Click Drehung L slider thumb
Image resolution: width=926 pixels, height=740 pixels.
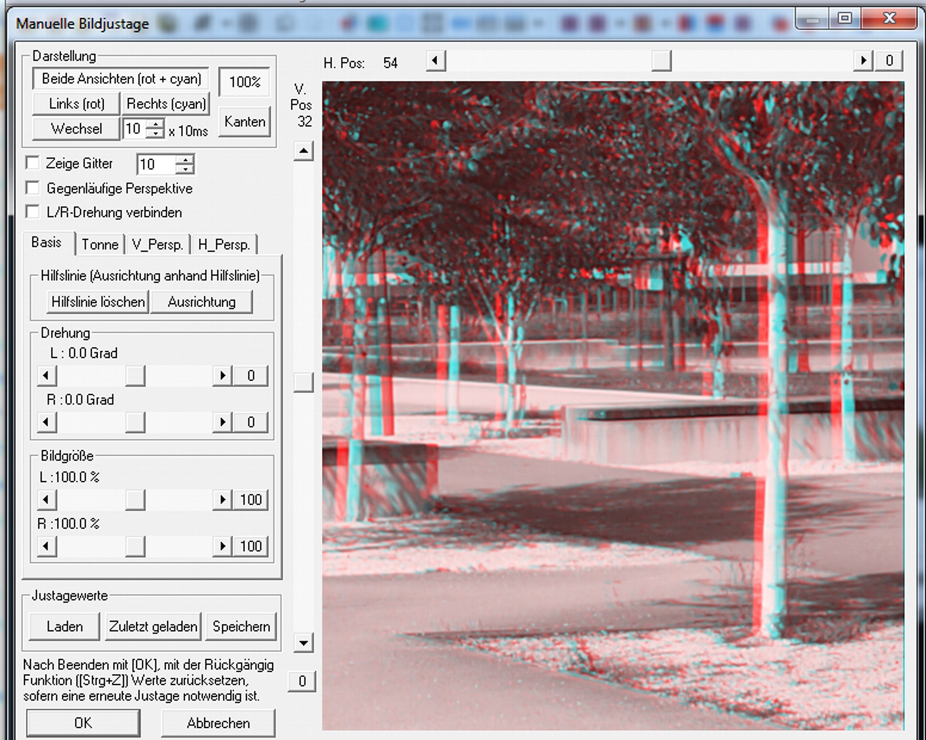[135, 376]
